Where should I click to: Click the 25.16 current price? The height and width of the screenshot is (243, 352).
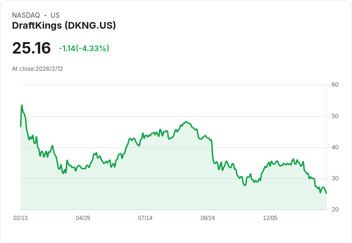tap(32, 48)
